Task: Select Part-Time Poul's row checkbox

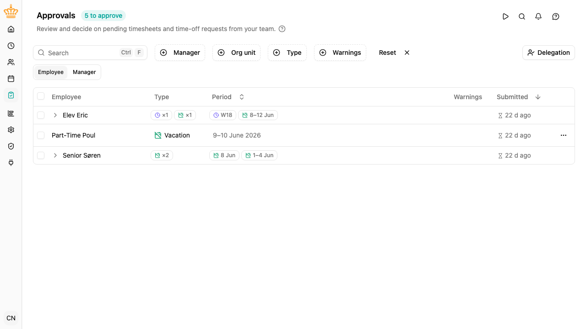Action: coord(41,135)
